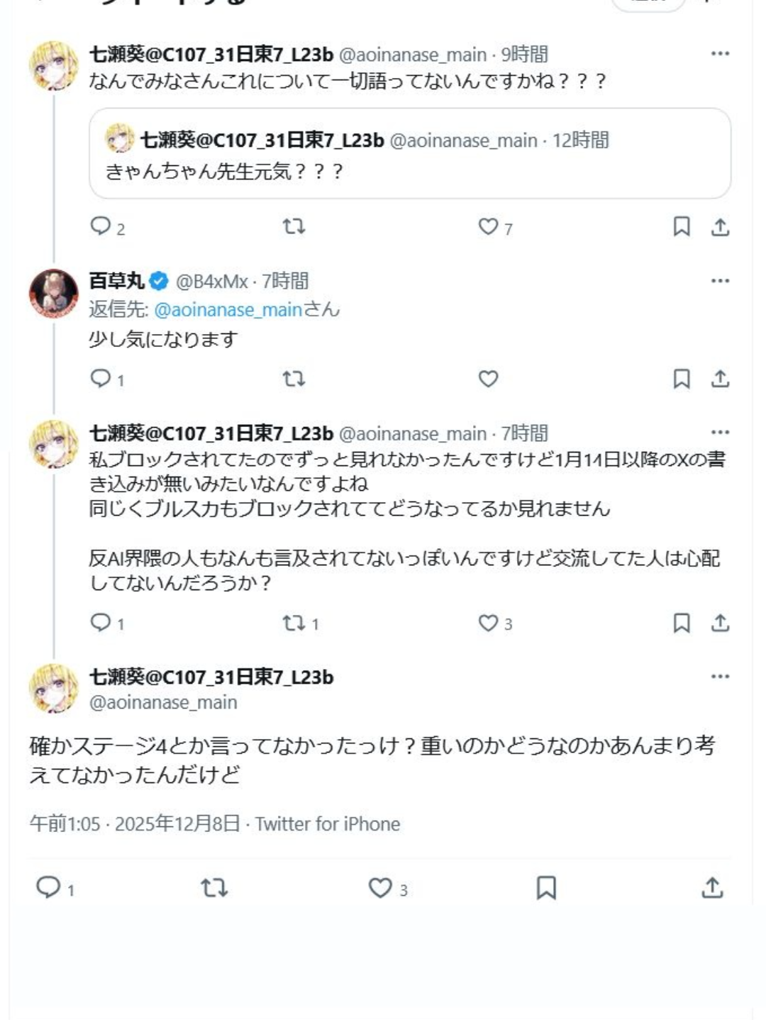The image size is (766, 1020).
Task: Open more options on the 百草丸 tweet
Action: [x=720, y=281]
